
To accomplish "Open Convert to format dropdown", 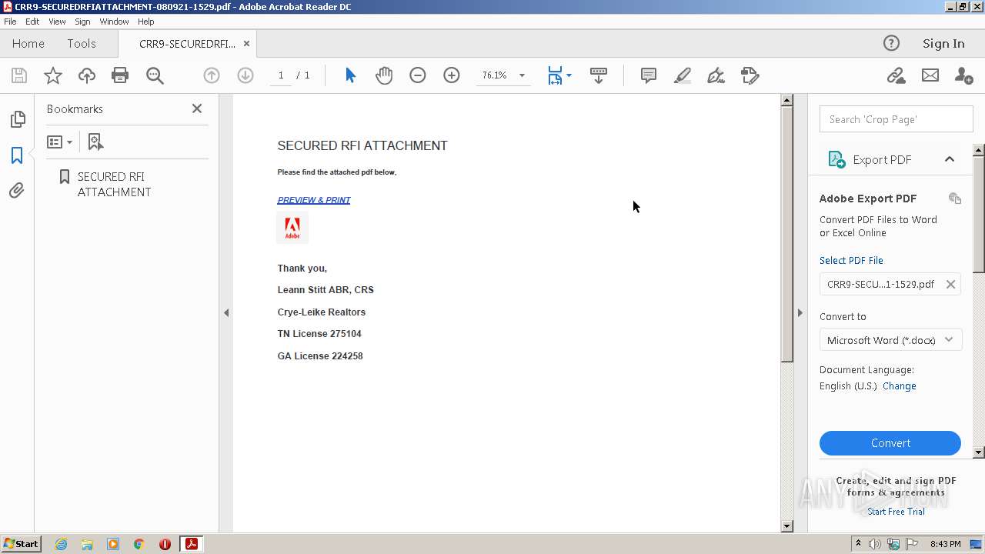I will tap(890, 340).
